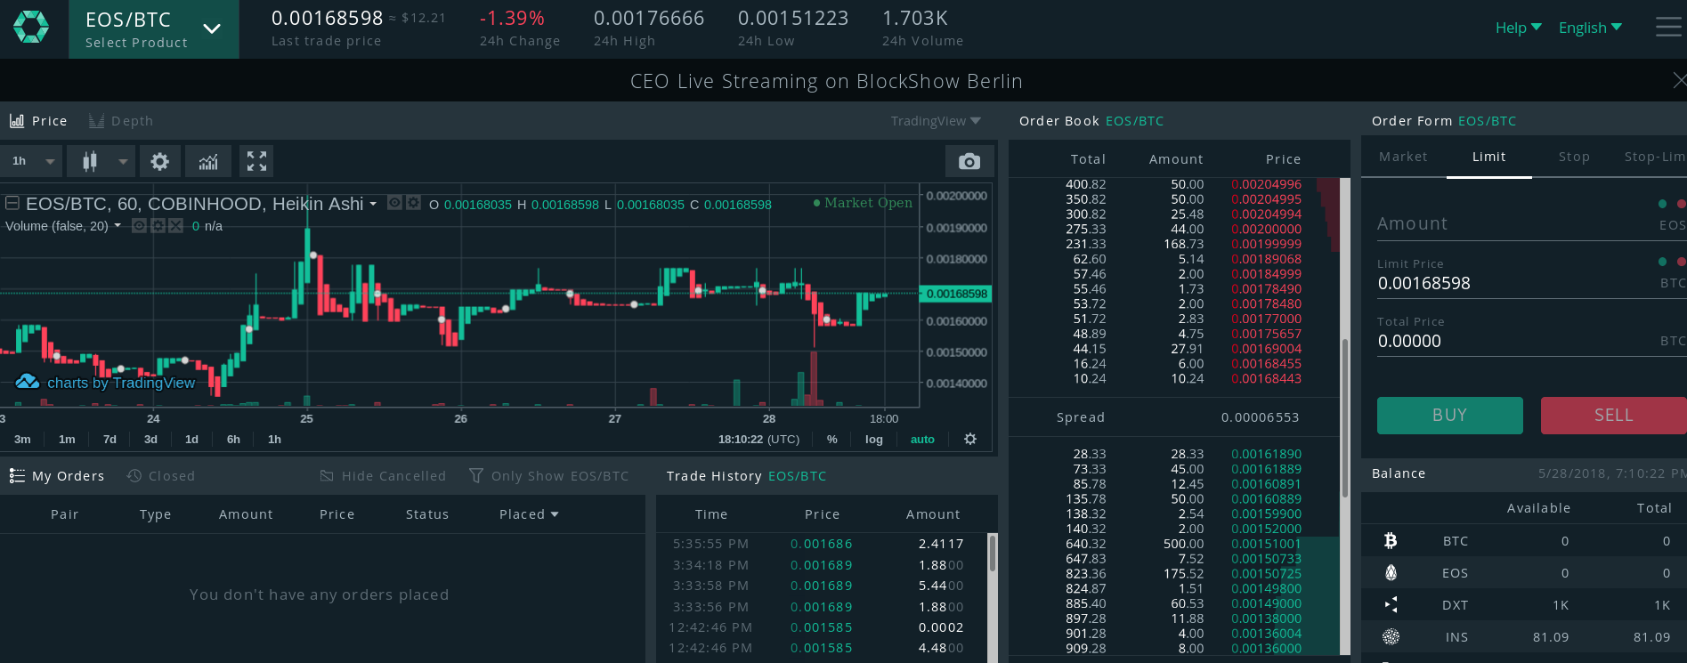Viewport: 1687px width, 663px height.
Task: Enable Hide Cancelled orders filter
Action: (x=383, y=476)
